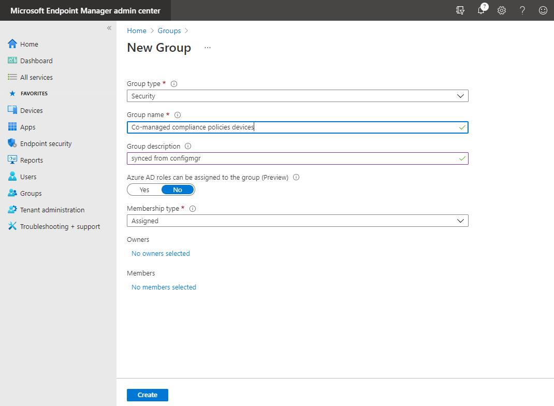The height and width of the screenshot is (406, 554).
Task: Open the settings gear icon
Action: pos(502,10)
